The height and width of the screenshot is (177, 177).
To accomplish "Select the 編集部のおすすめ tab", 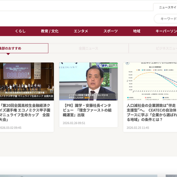I will 24,48.
